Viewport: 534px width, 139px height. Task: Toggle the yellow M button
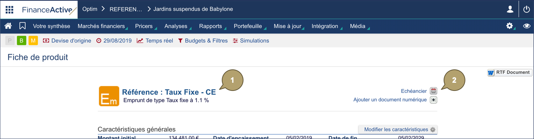point(33,41)
